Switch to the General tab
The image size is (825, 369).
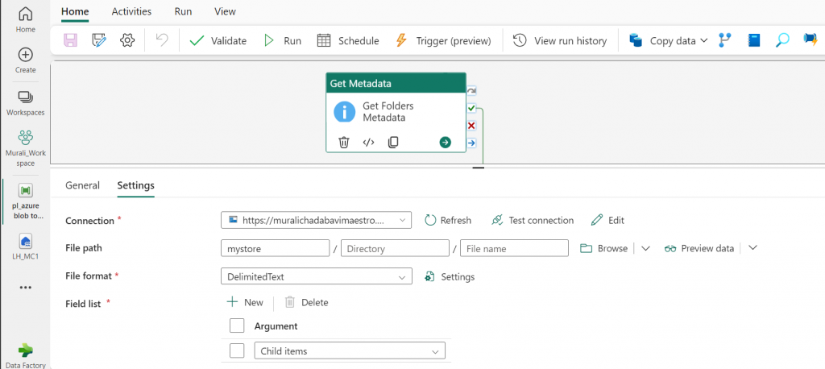pos(82,185)
